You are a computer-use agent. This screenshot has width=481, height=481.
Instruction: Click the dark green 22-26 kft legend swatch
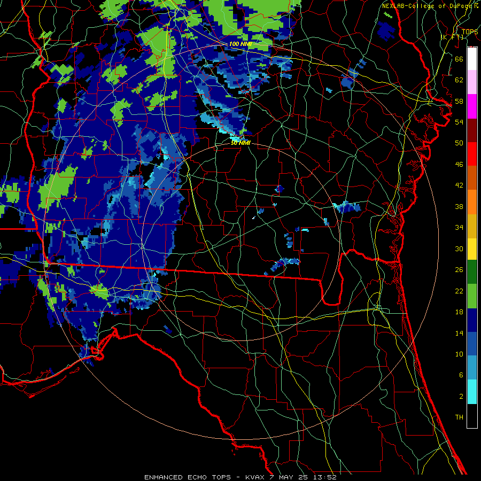pyautogui.click(x=472, y=272)
